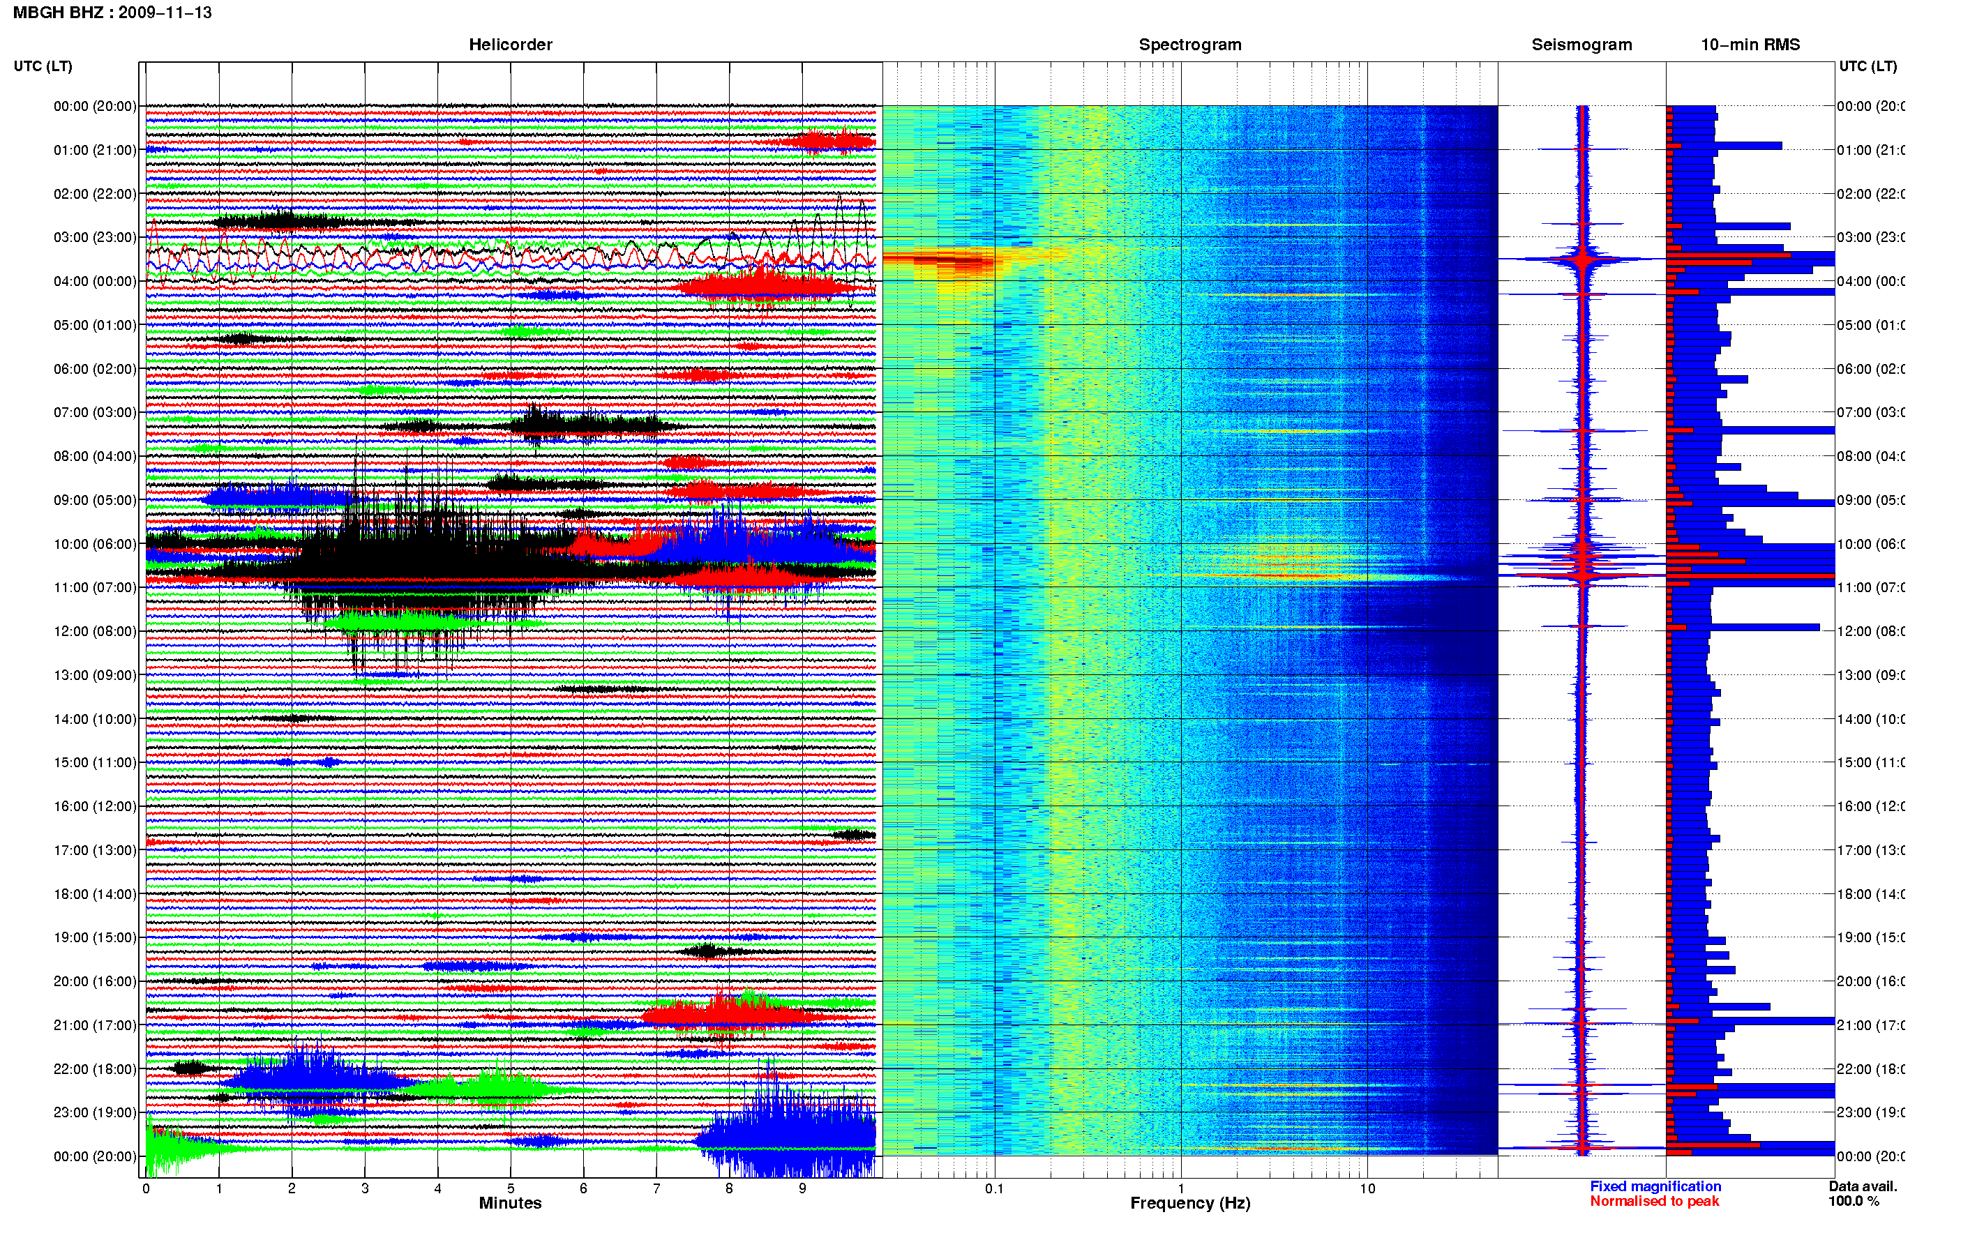Click the 100.0 % availability value
Image resolution: width=1984 pixels, height=1240 pixels.
click(x=1853, y=1202)
